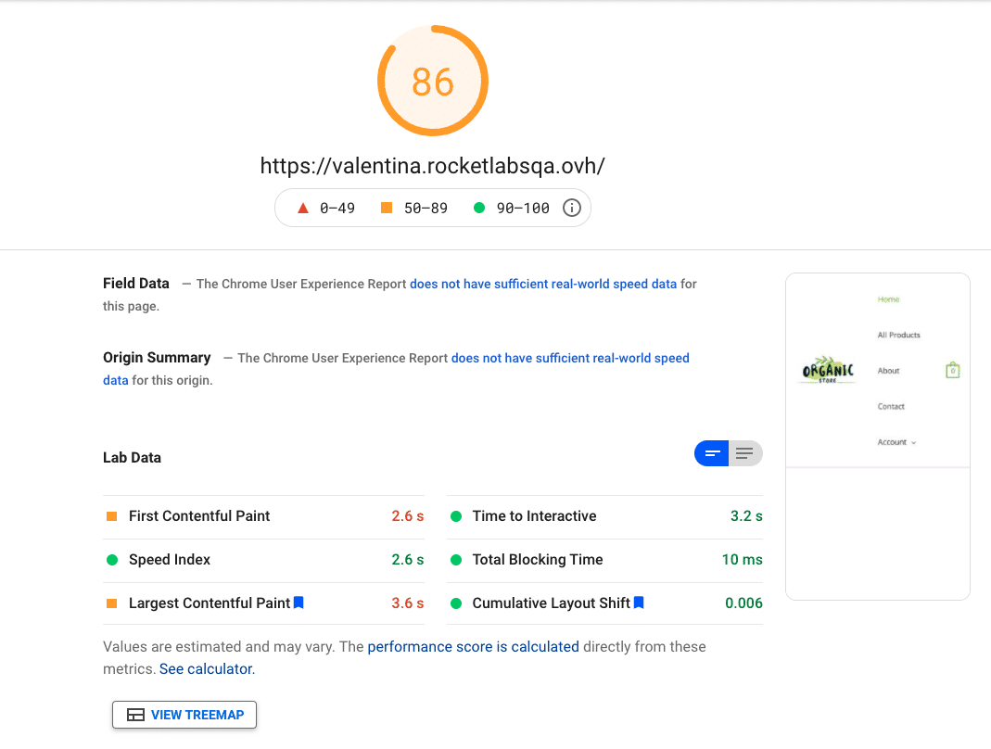Click the red triangle 0–49 legend icon

pos(302,208)
